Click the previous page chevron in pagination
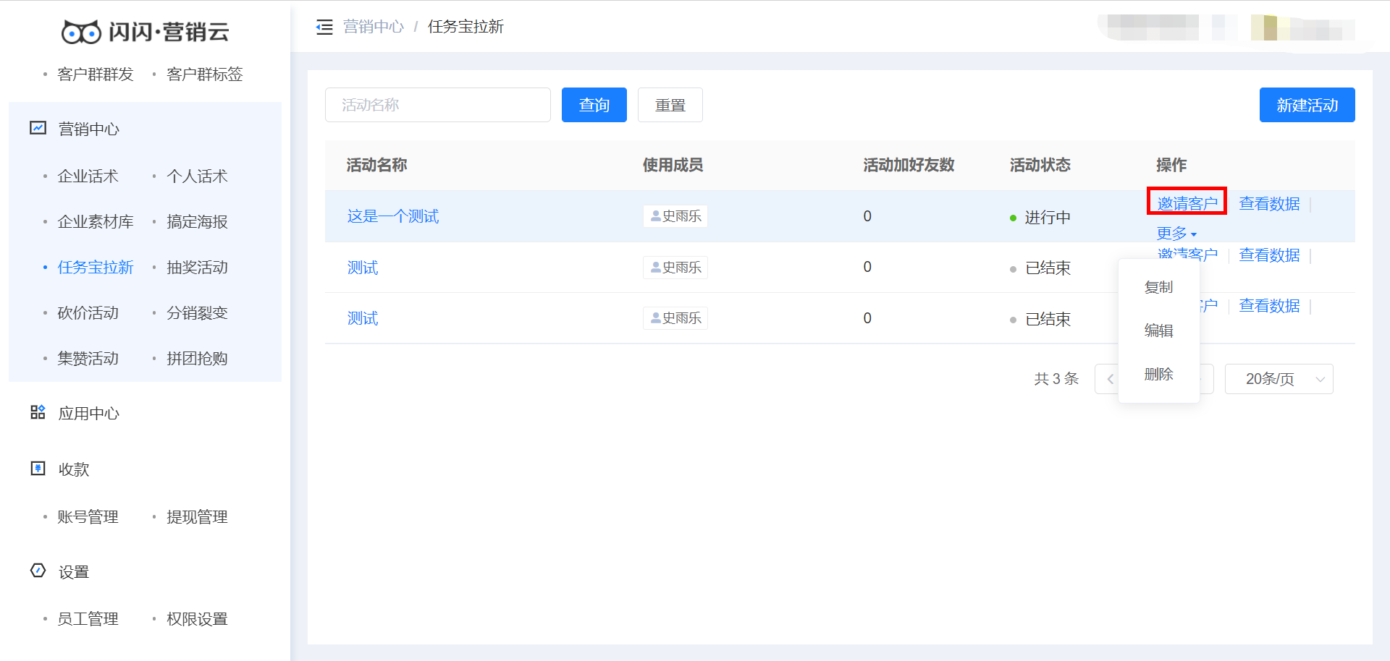This screenshot has height=661, width=1390. [1108, 378]
